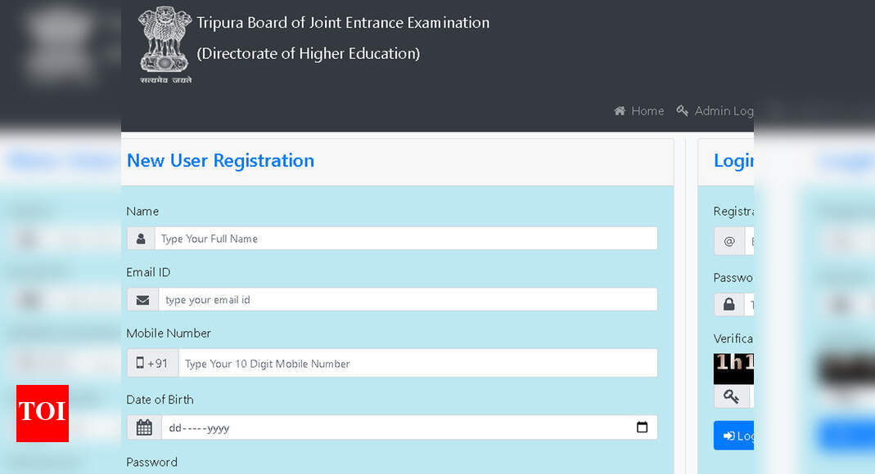The image size is (875, 474).
Task: Open the Admin Login menu link
Action: (x=715, y=111)
